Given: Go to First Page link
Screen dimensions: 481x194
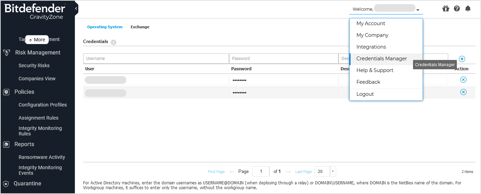Looking at the screenshot, I should coord(216,172).
